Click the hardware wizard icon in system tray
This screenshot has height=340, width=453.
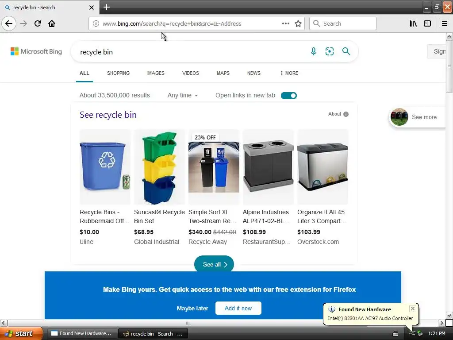point(420,334)
